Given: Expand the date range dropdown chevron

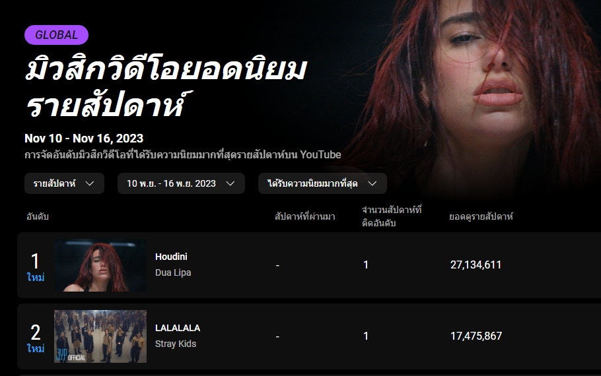Looking at the screenshot, I should coord(230,183).
